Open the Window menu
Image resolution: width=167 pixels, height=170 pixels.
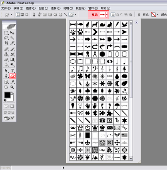click(93, 8)
